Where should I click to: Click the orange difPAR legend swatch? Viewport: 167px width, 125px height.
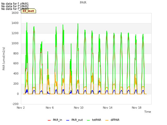(x=107, y=120)
